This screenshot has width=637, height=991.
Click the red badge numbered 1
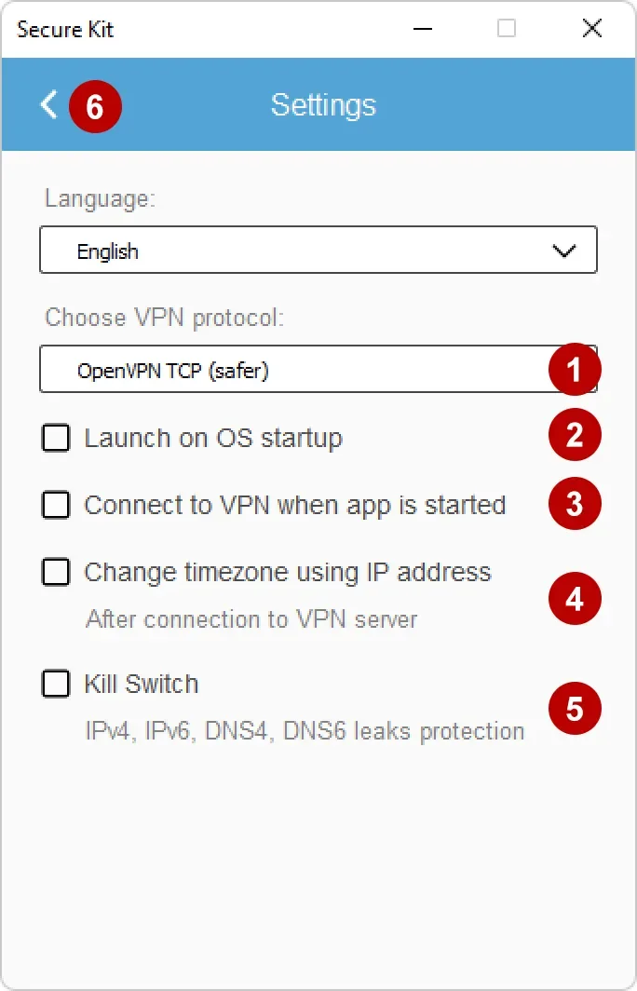point(575,369)
